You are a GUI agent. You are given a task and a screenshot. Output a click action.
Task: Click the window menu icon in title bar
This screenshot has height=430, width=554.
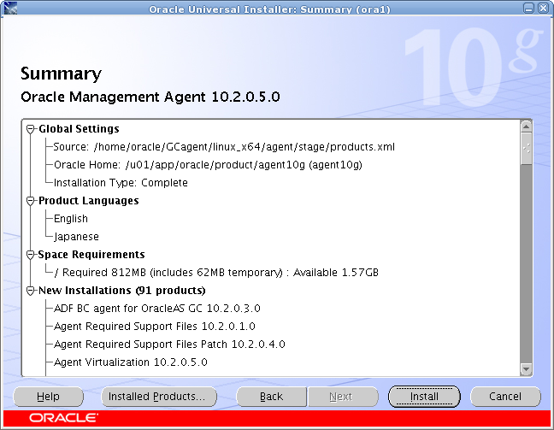tap(10, 9)
